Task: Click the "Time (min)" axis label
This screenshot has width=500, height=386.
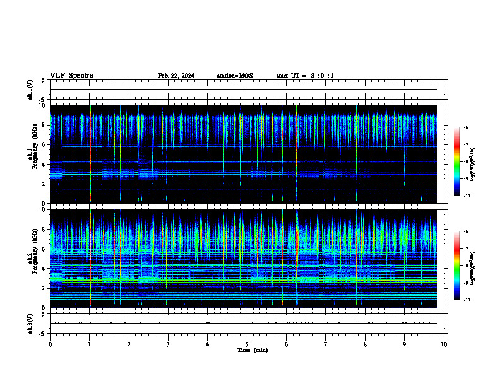Action: [x=253, y=350]
